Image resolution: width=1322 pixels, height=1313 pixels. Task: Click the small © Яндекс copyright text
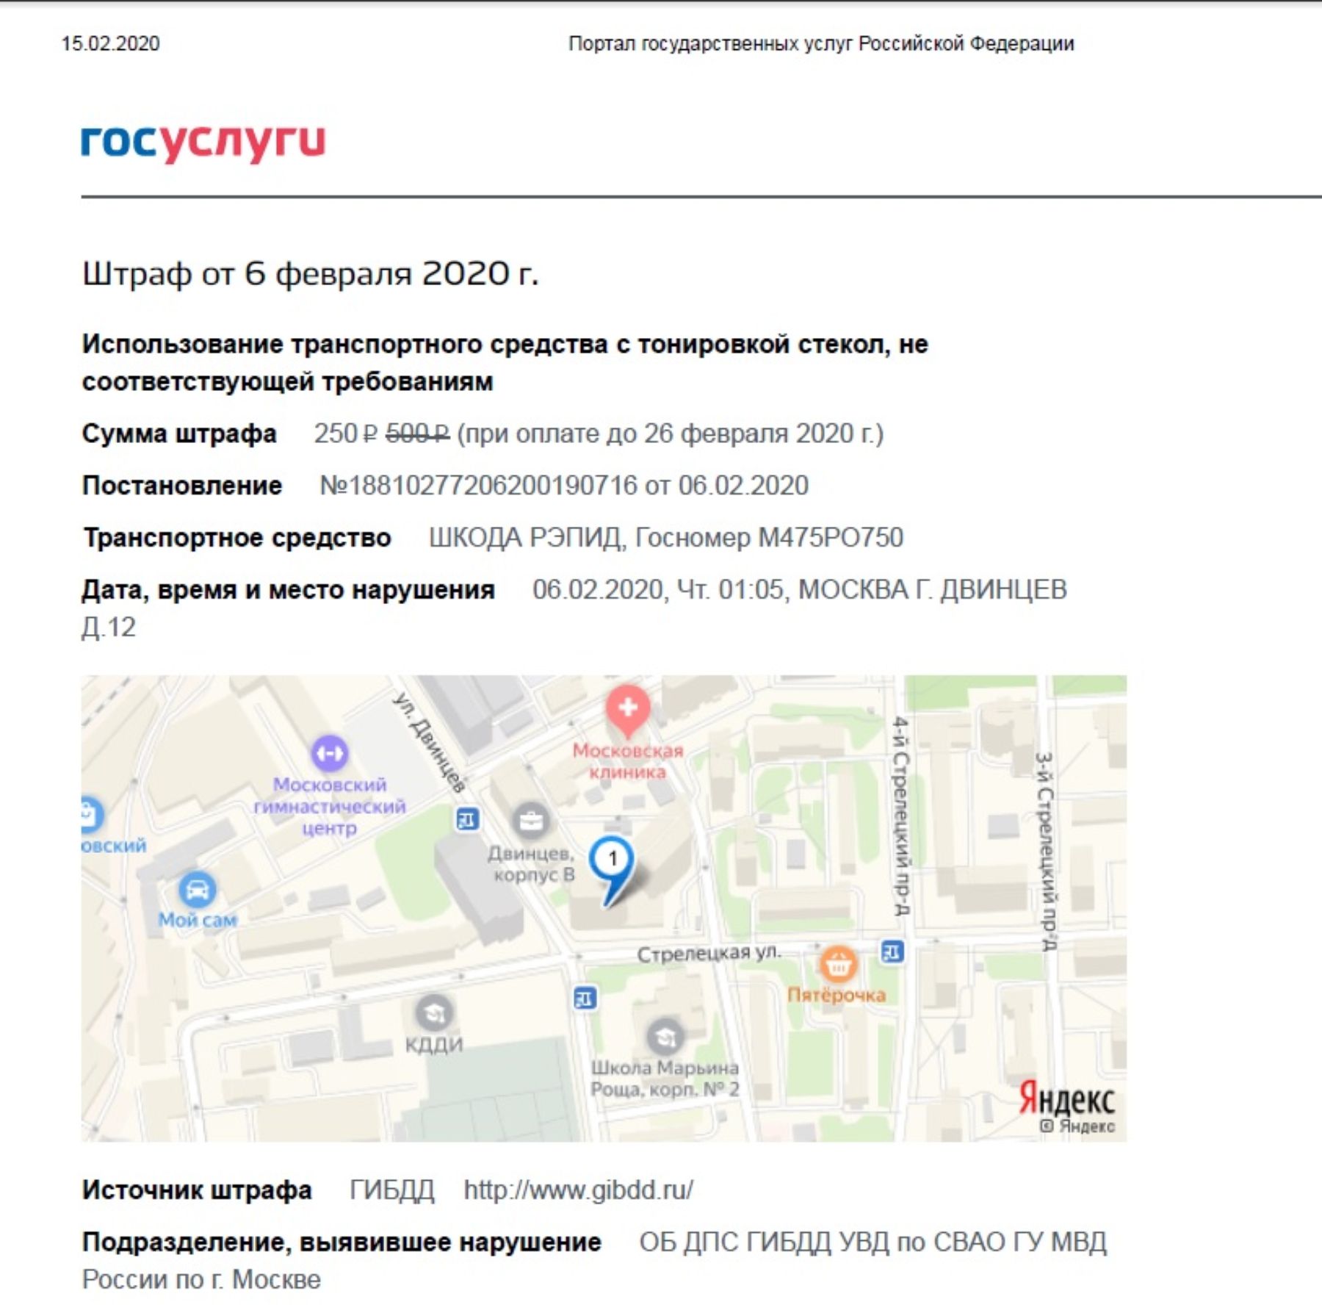[1077, 1126]
